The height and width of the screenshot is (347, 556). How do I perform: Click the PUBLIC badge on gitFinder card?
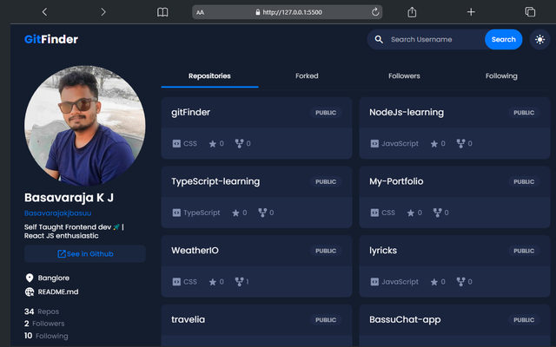(326, 113)
